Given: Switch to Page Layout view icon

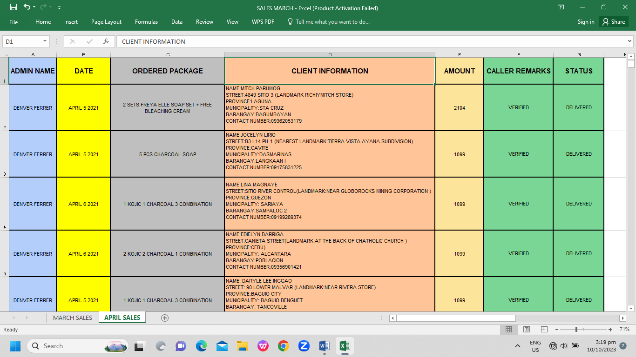Looking at the screenshot, I should 526,330.
